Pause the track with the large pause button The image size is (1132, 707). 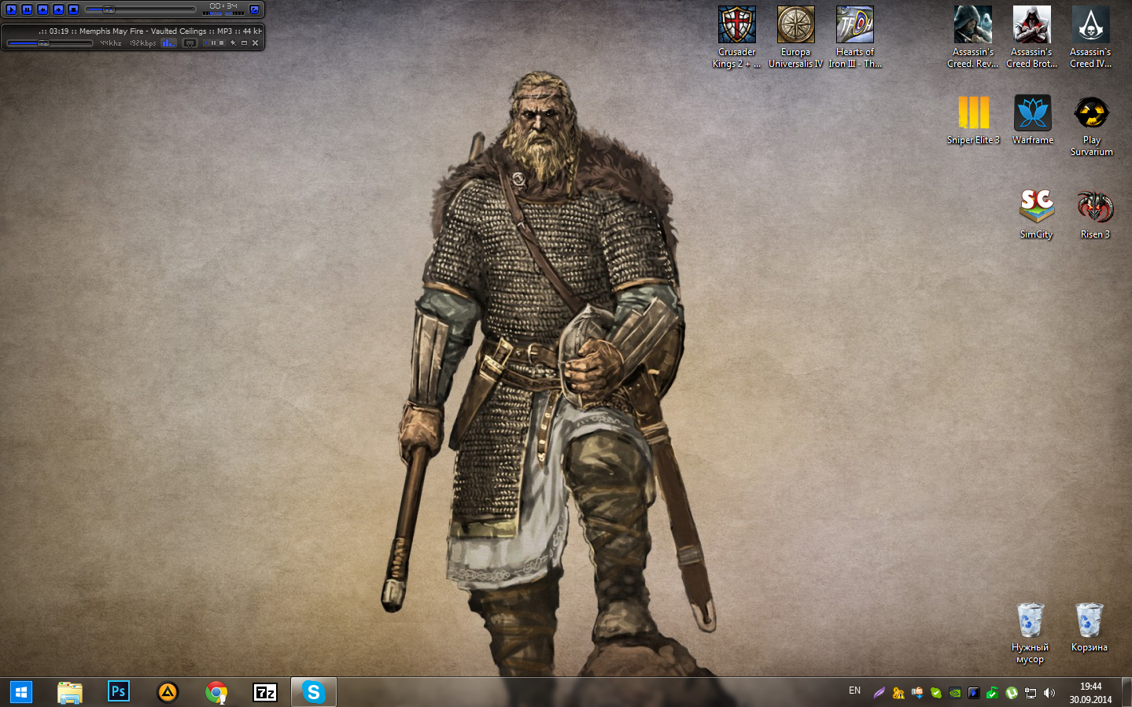27,9
